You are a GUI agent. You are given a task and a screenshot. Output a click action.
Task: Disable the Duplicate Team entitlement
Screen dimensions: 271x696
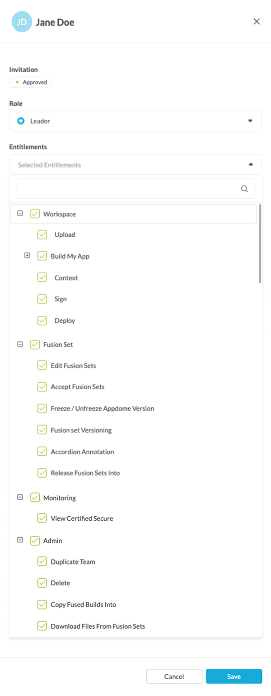pos(42,561)
